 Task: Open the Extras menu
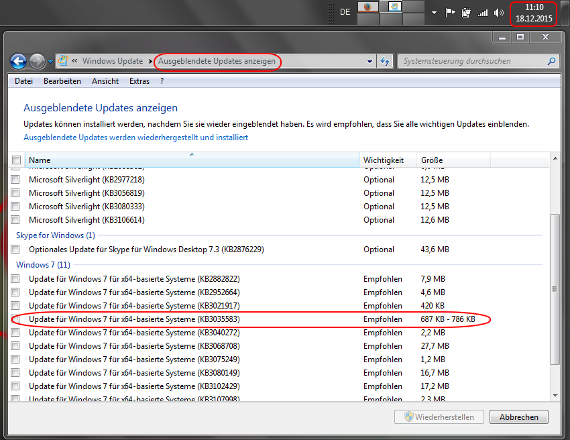(139, 81)
